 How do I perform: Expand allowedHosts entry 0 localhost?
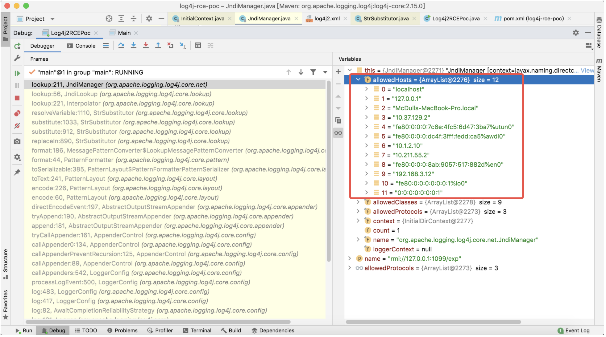(367, 89)
